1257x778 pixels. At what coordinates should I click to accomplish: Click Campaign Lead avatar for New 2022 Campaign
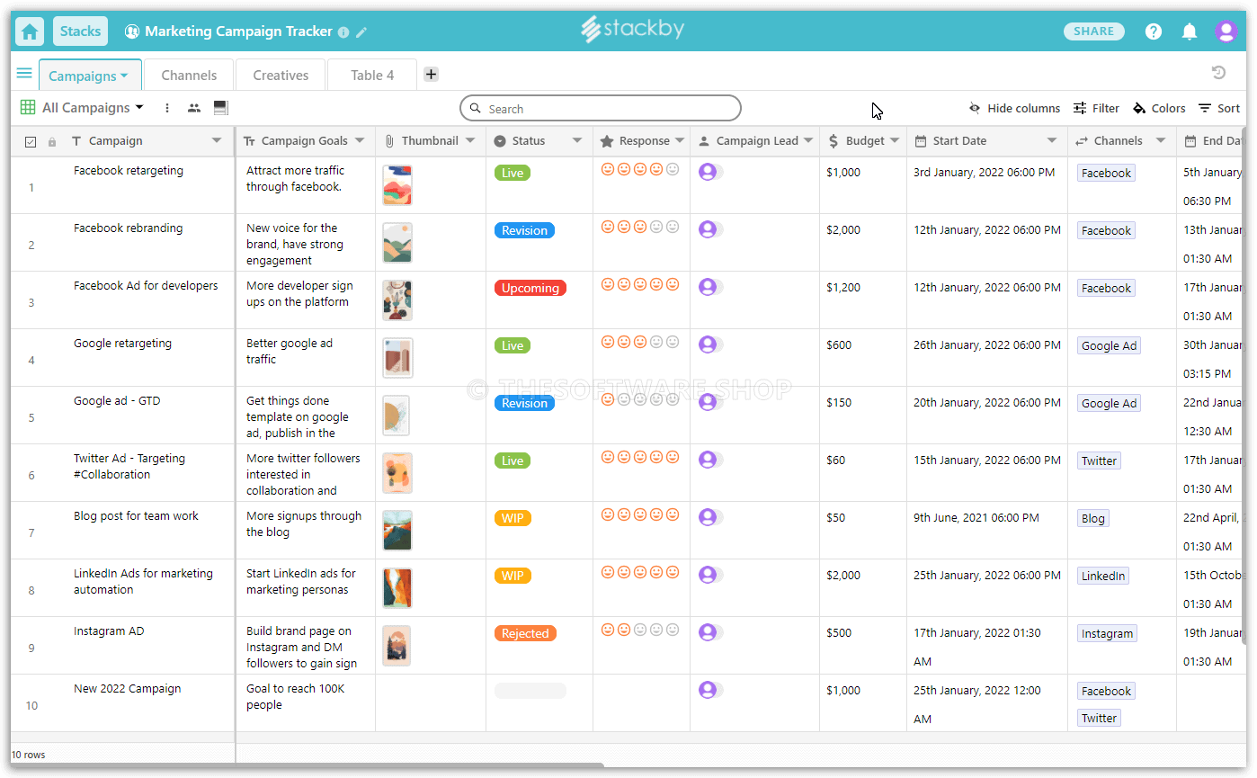708,690
